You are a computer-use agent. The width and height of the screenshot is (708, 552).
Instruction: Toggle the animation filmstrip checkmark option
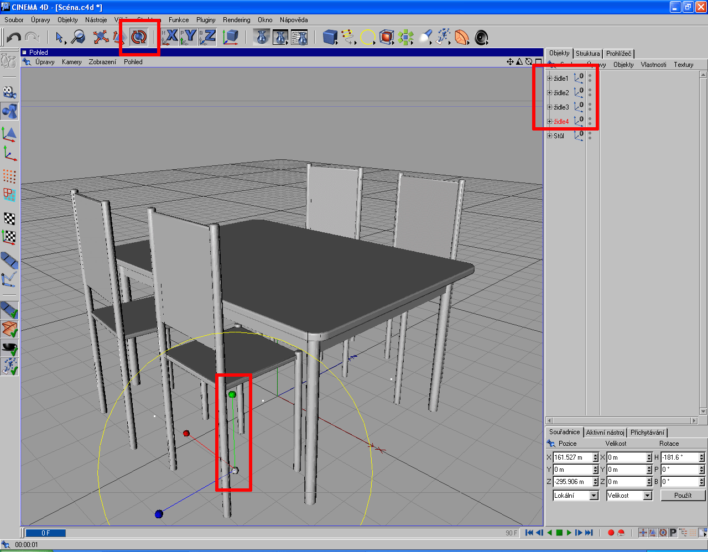click(9, 310)
